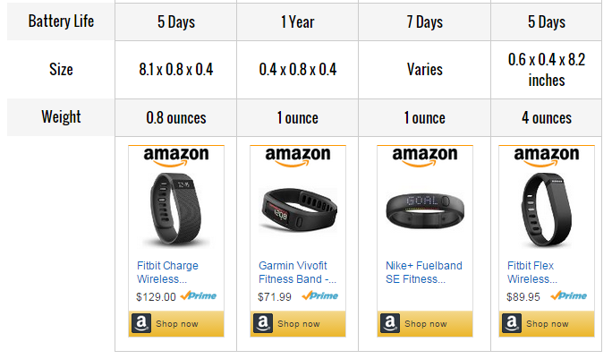Click the Prime badge beside the $129.00 price

pos(199,296)
